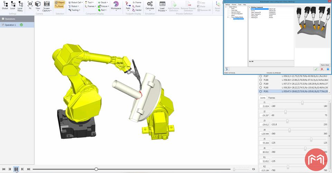Image resolution: width=332 pixels, height=173 pixels.
Task: Switch to the Frames tab
Action: (272, 98)
